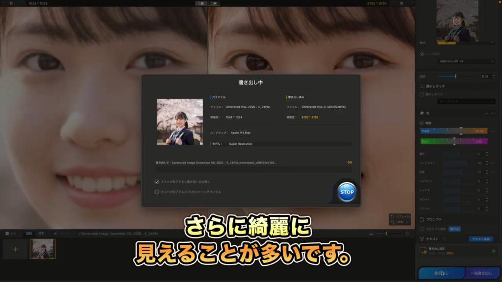Click the add image plus tile
Screen dimensions: 502x282
pyautogui.click(x=15, y=249)
